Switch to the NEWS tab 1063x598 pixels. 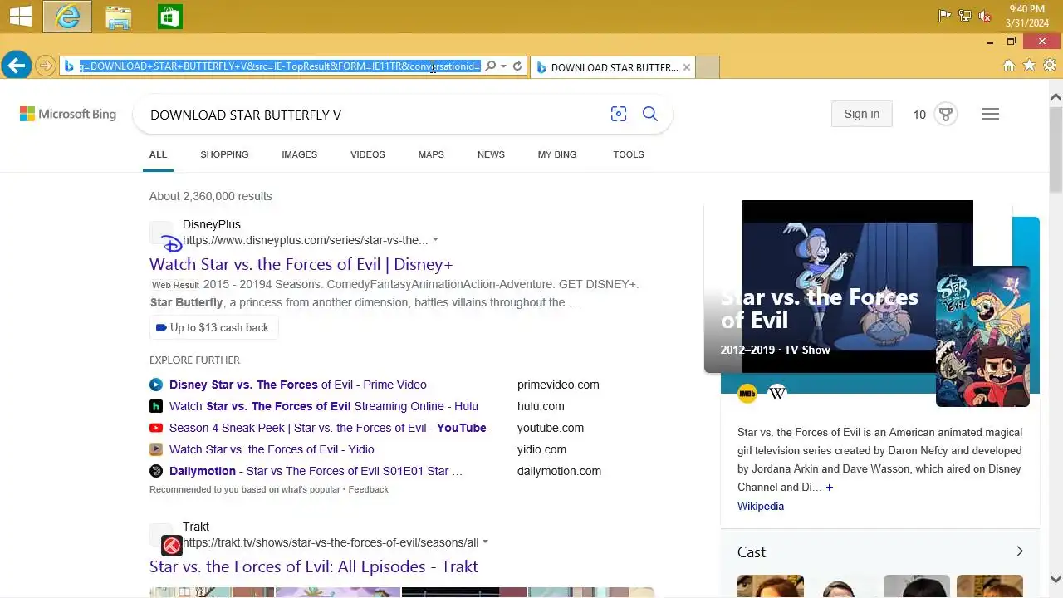point(491,154)
